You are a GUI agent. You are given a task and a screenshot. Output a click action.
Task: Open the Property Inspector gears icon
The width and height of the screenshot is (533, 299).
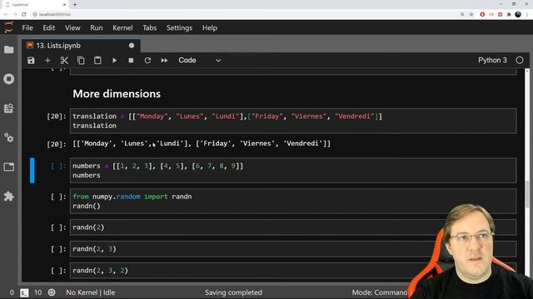(9, 138)
